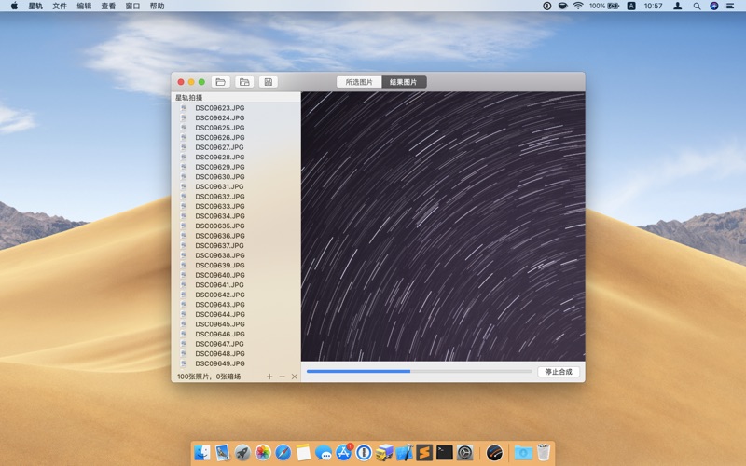Click the plus icon to add photos
The height and width of the screenshot is (466, 746).
pyautogui.click(x=269, y=377)
